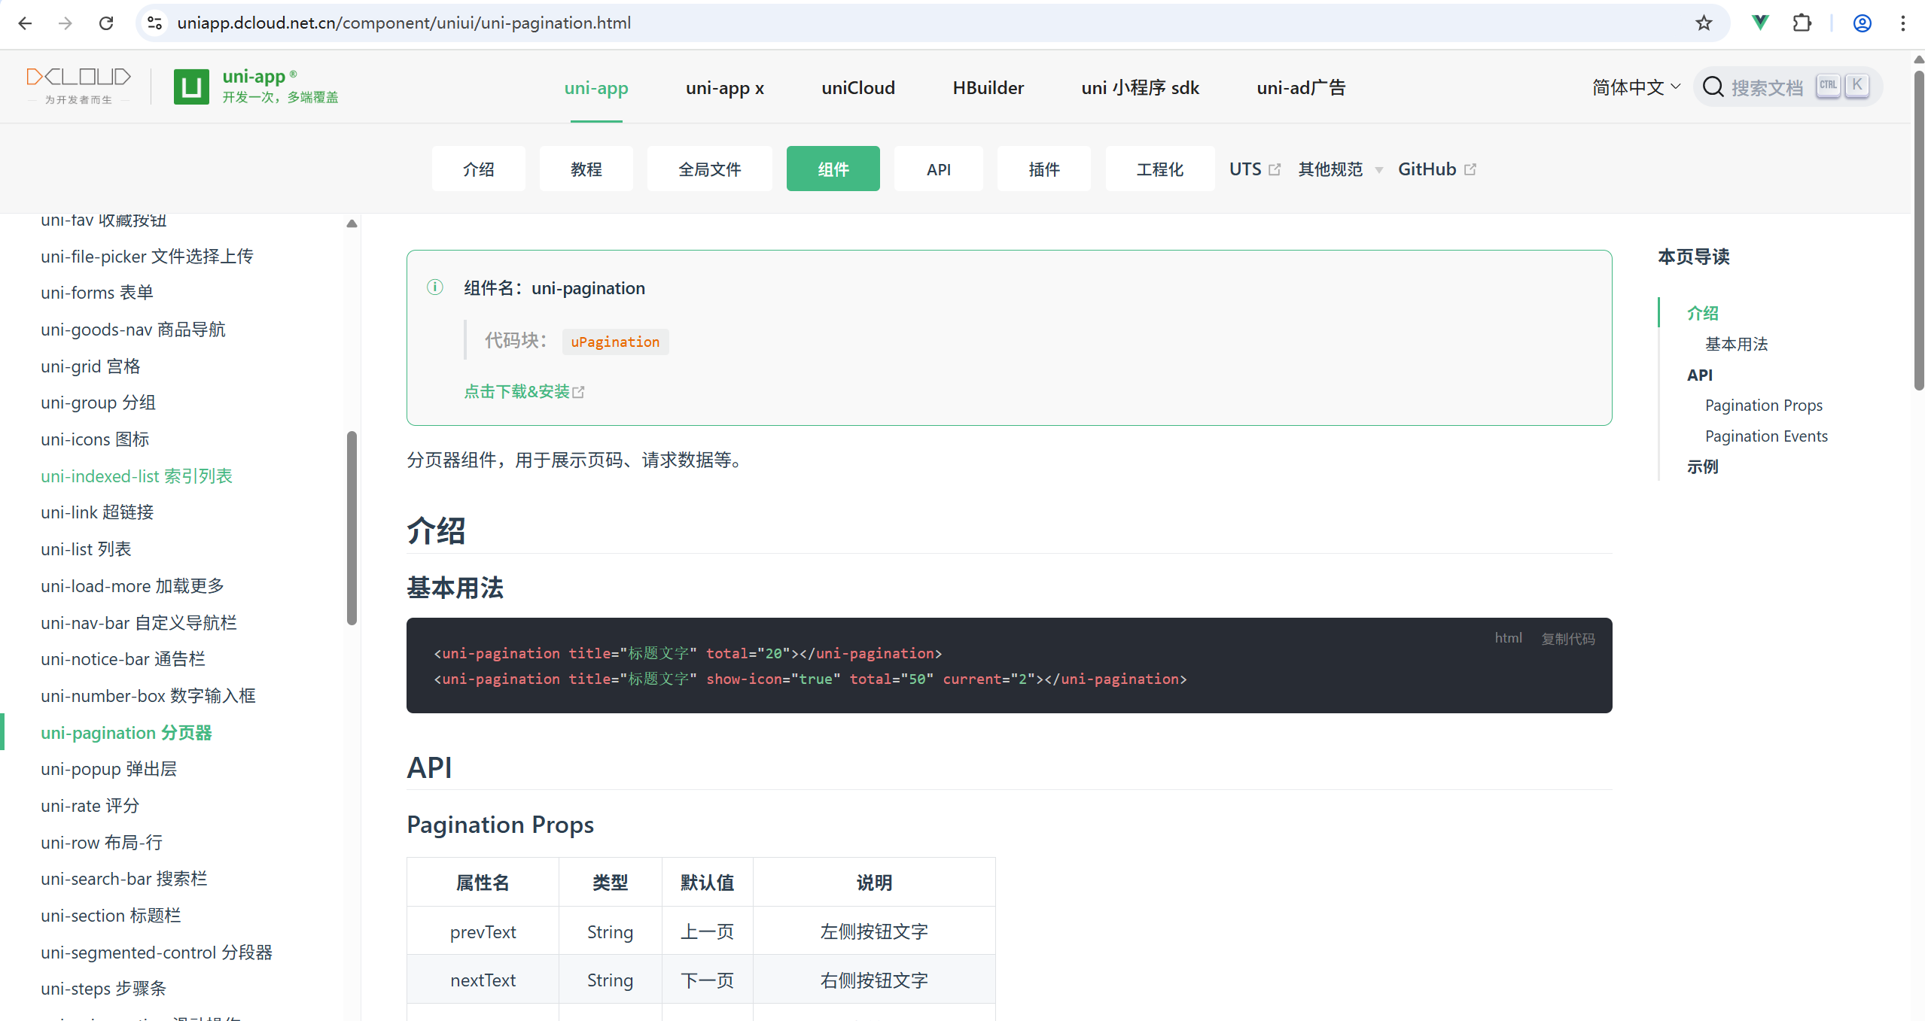Open uni-popup 弹出层 in sidebar
The image size is (1925, 1021).
109,769
